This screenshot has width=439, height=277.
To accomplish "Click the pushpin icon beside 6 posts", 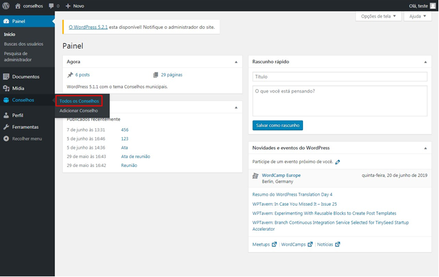I will tap(70, 75).
